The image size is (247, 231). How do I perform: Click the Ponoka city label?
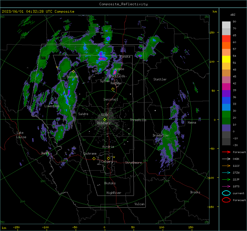pos(125,57)
